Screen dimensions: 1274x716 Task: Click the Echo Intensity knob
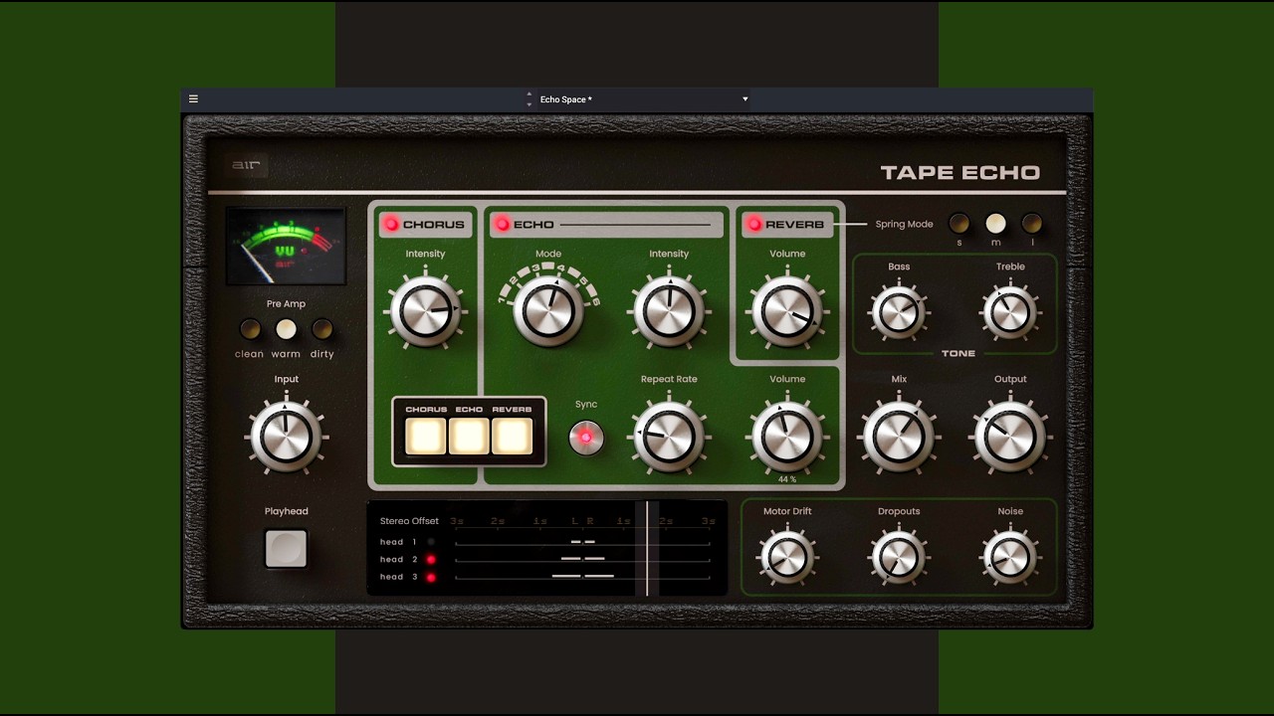(x=669, y=310)
